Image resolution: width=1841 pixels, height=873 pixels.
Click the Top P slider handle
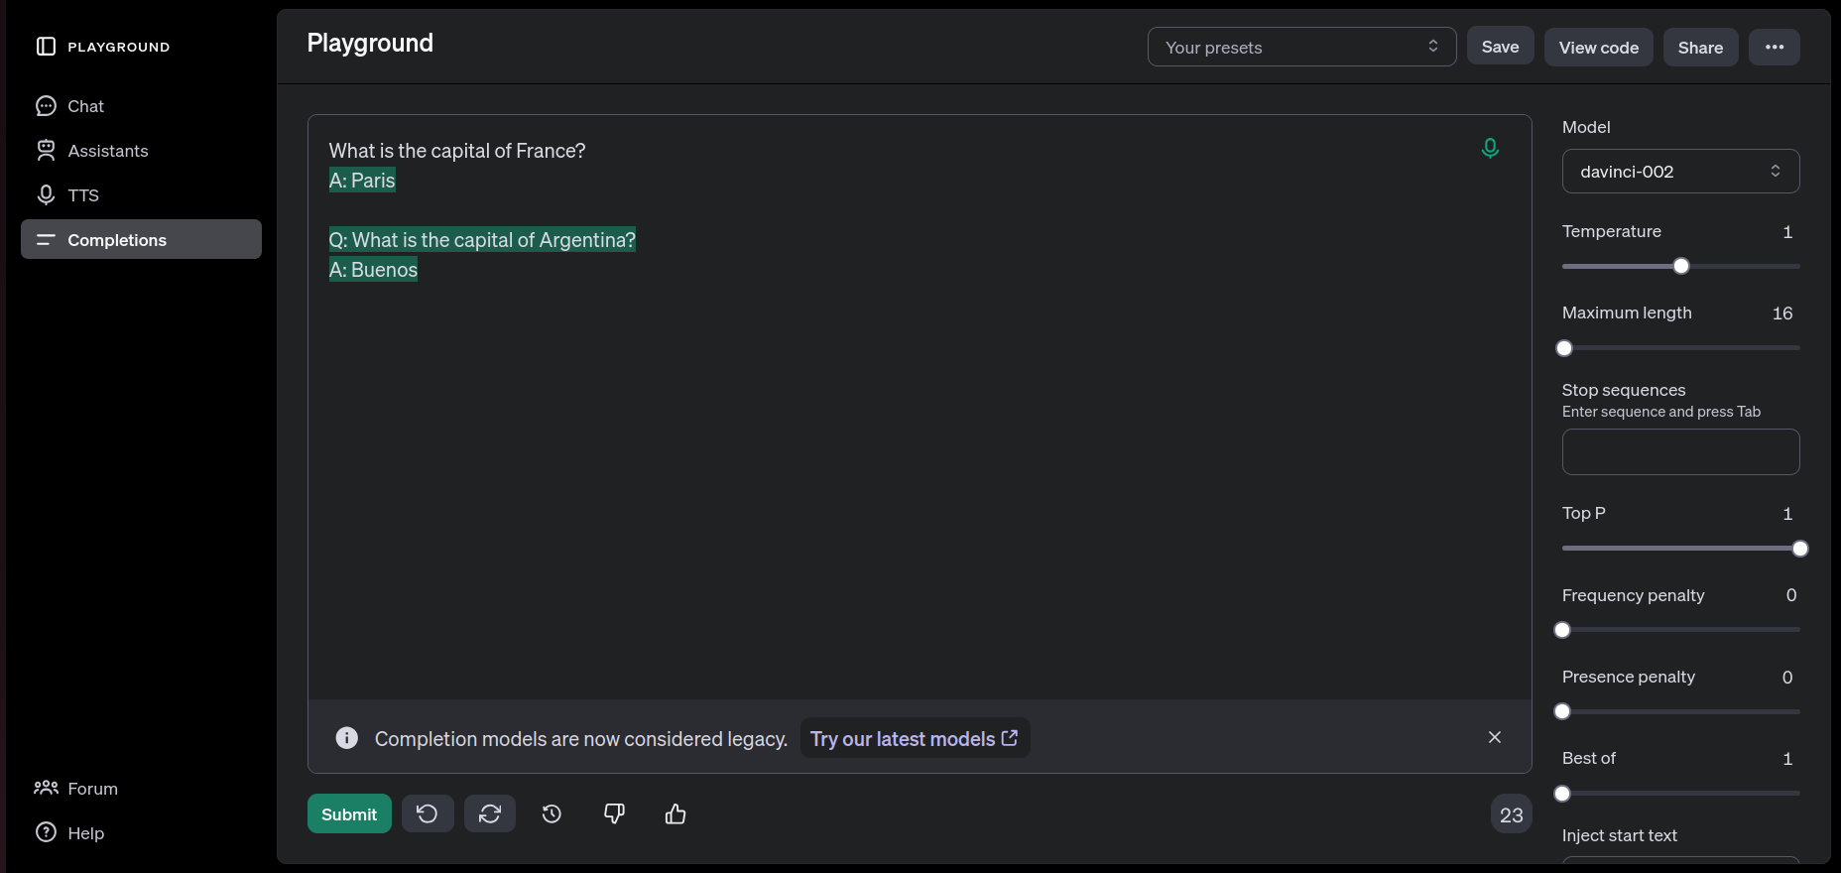coord(1799,549)
